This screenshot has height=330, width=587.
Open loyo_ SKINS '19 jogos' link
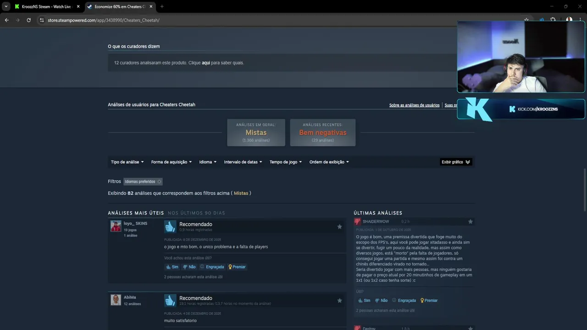(x=130, y=230)
